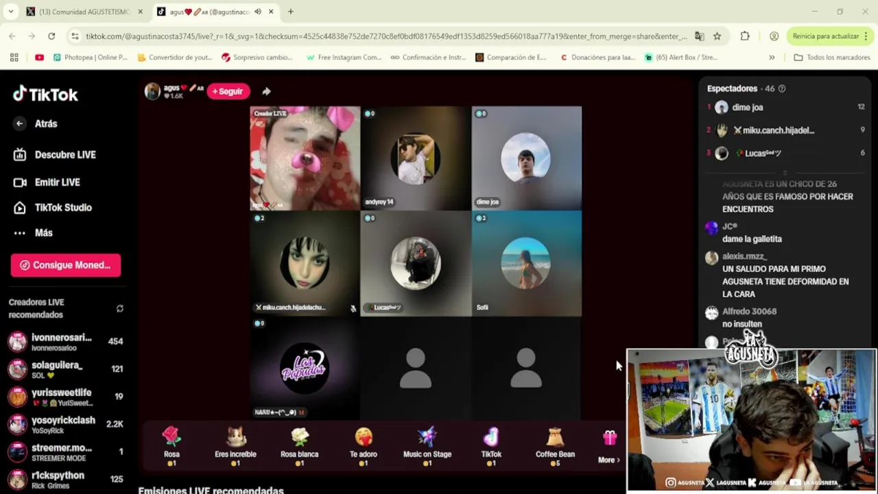
Task: Open the YouTube bookmark icon
Action: point(39,58)
